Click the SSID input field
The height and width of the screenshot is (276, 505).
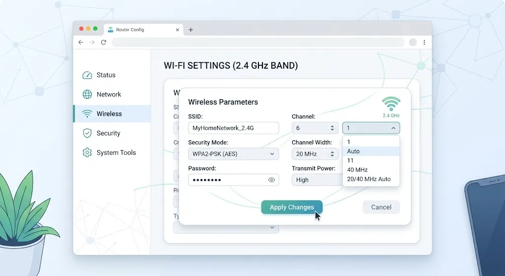pyautogui.click(x=233, y=128)
